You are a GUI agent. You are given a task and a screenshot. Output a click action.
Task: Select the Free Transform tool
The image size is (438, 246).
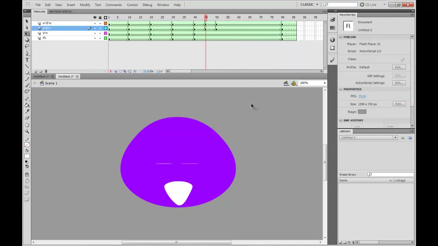[x=27, y=34]
